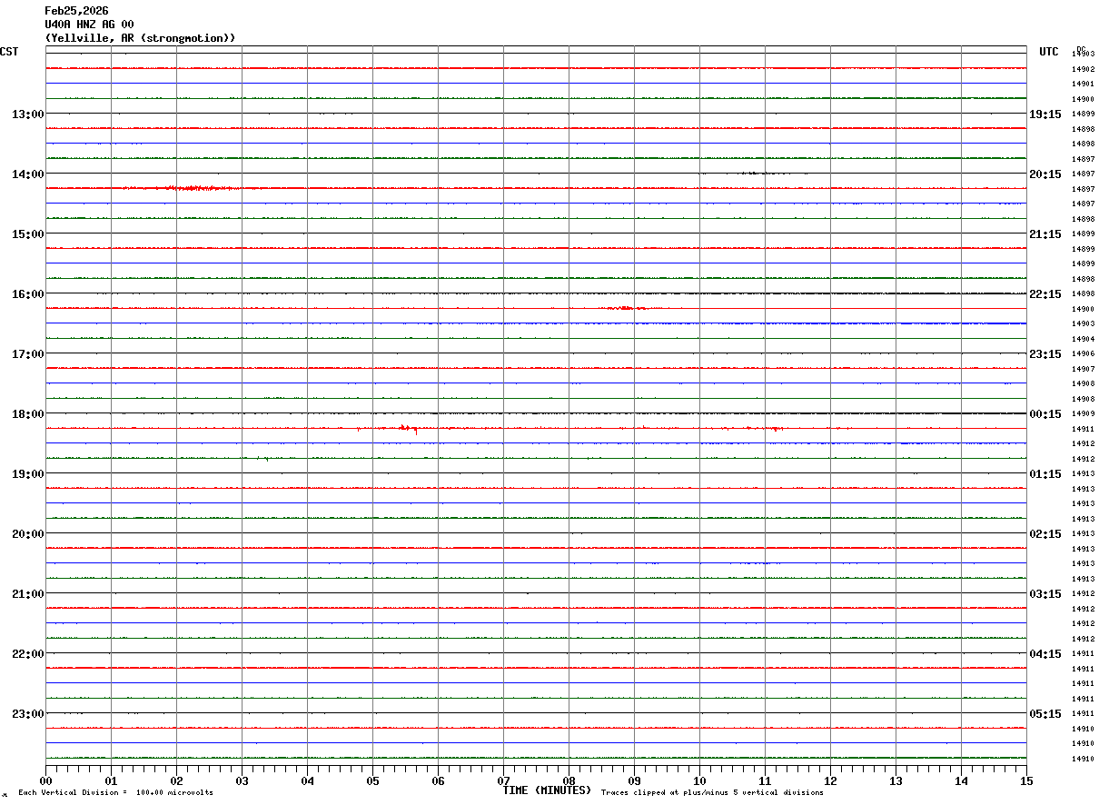Click the 22:15 UTC time label
1099x805 pixels.
coord(1045,294)
